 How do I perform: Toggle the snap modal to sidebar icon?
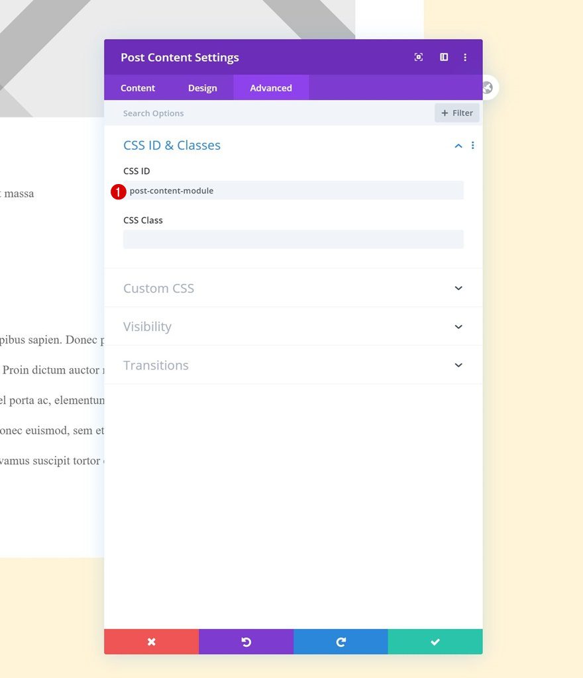click(x=444, y=57)
